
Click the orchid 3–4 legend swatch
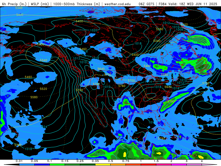(x=194, y=165)
